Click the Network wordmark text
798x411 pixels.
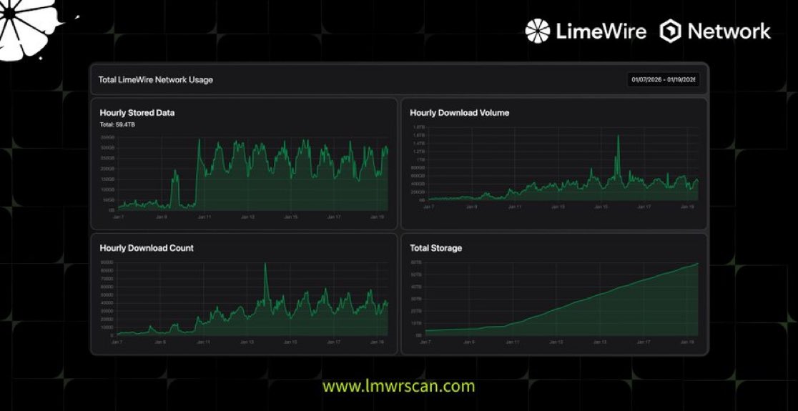[x=729, y=31]
